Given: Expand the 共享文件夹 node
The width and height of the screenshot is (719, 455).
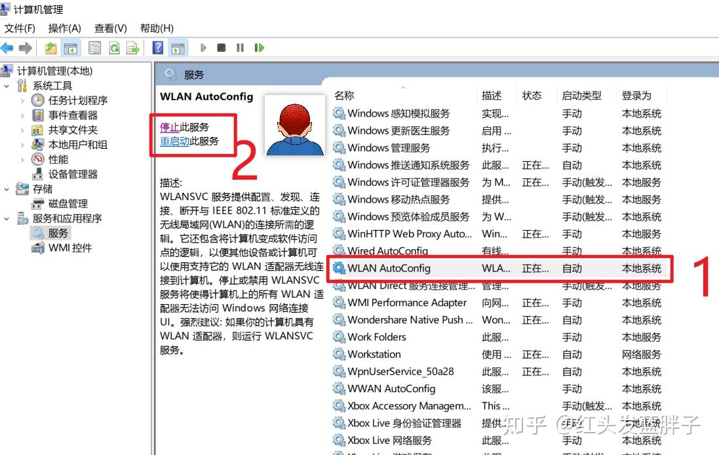Looking at the screenshot, I should pos(22,130).
